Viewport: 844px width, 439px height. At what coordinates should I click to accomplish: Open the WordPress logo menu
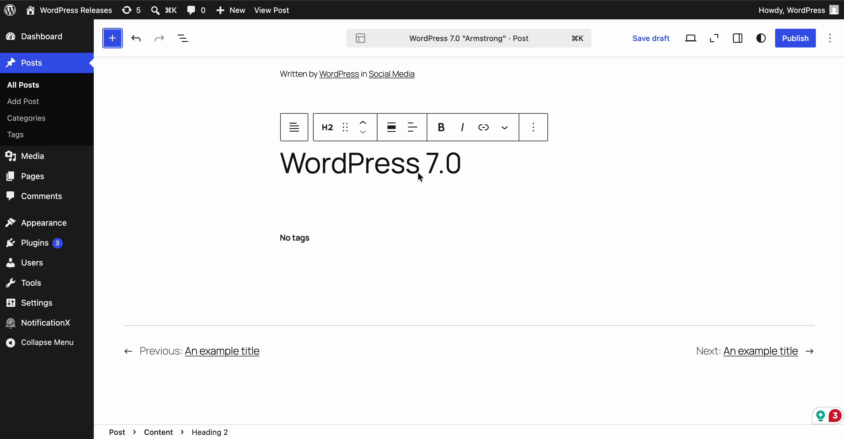coord(10,10)
